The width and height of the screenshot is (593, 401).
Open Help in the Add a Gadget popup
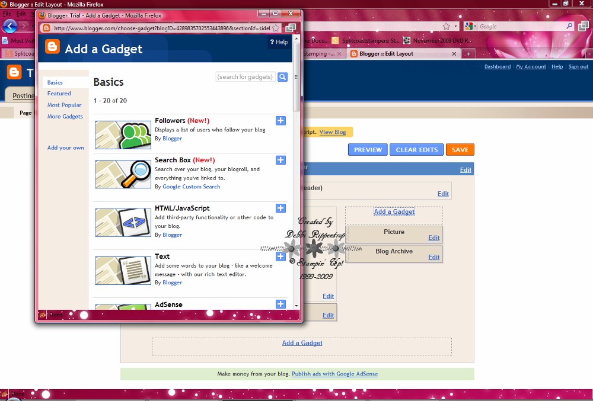279,42
